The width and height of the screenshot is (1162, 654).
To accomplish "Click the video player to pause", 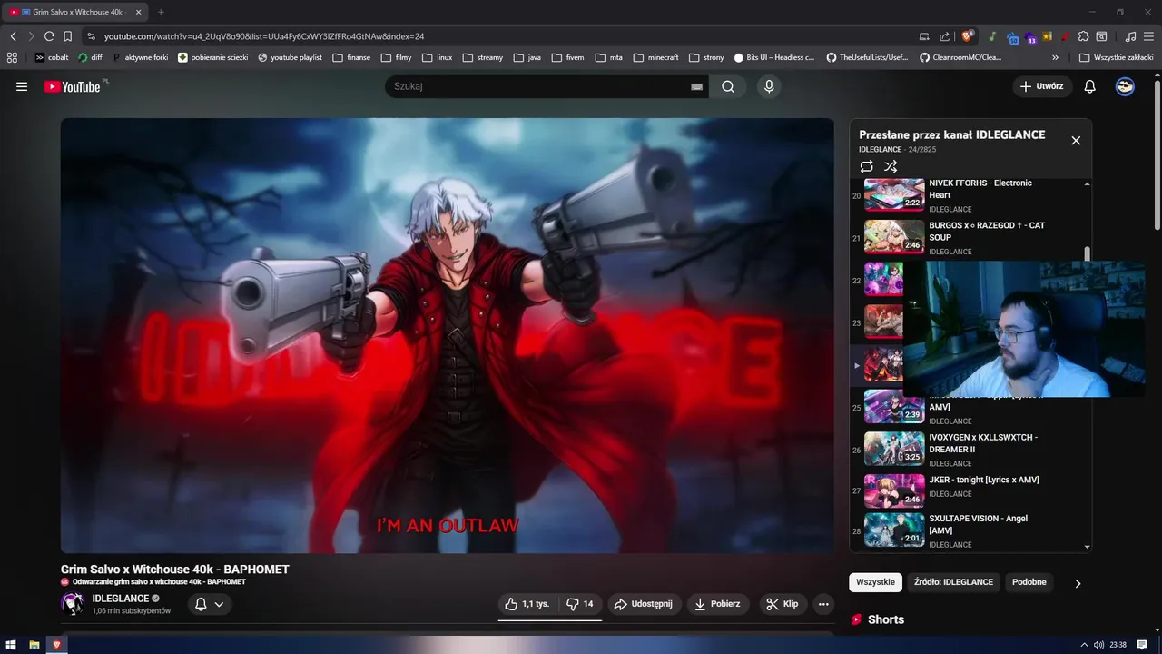I will [447, 335].
